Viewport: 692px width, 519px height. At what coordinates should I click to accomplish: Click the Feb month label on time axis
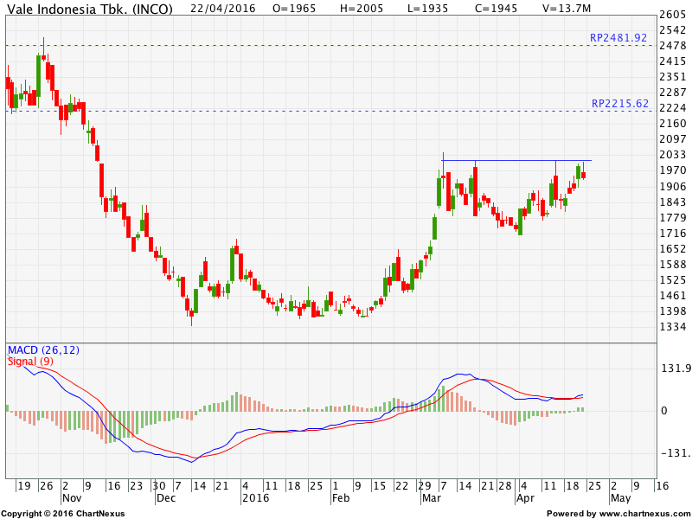tap(340, 498)
